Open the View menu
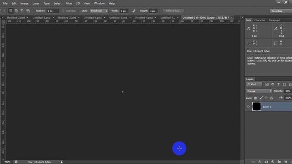 tap(87, 3)
